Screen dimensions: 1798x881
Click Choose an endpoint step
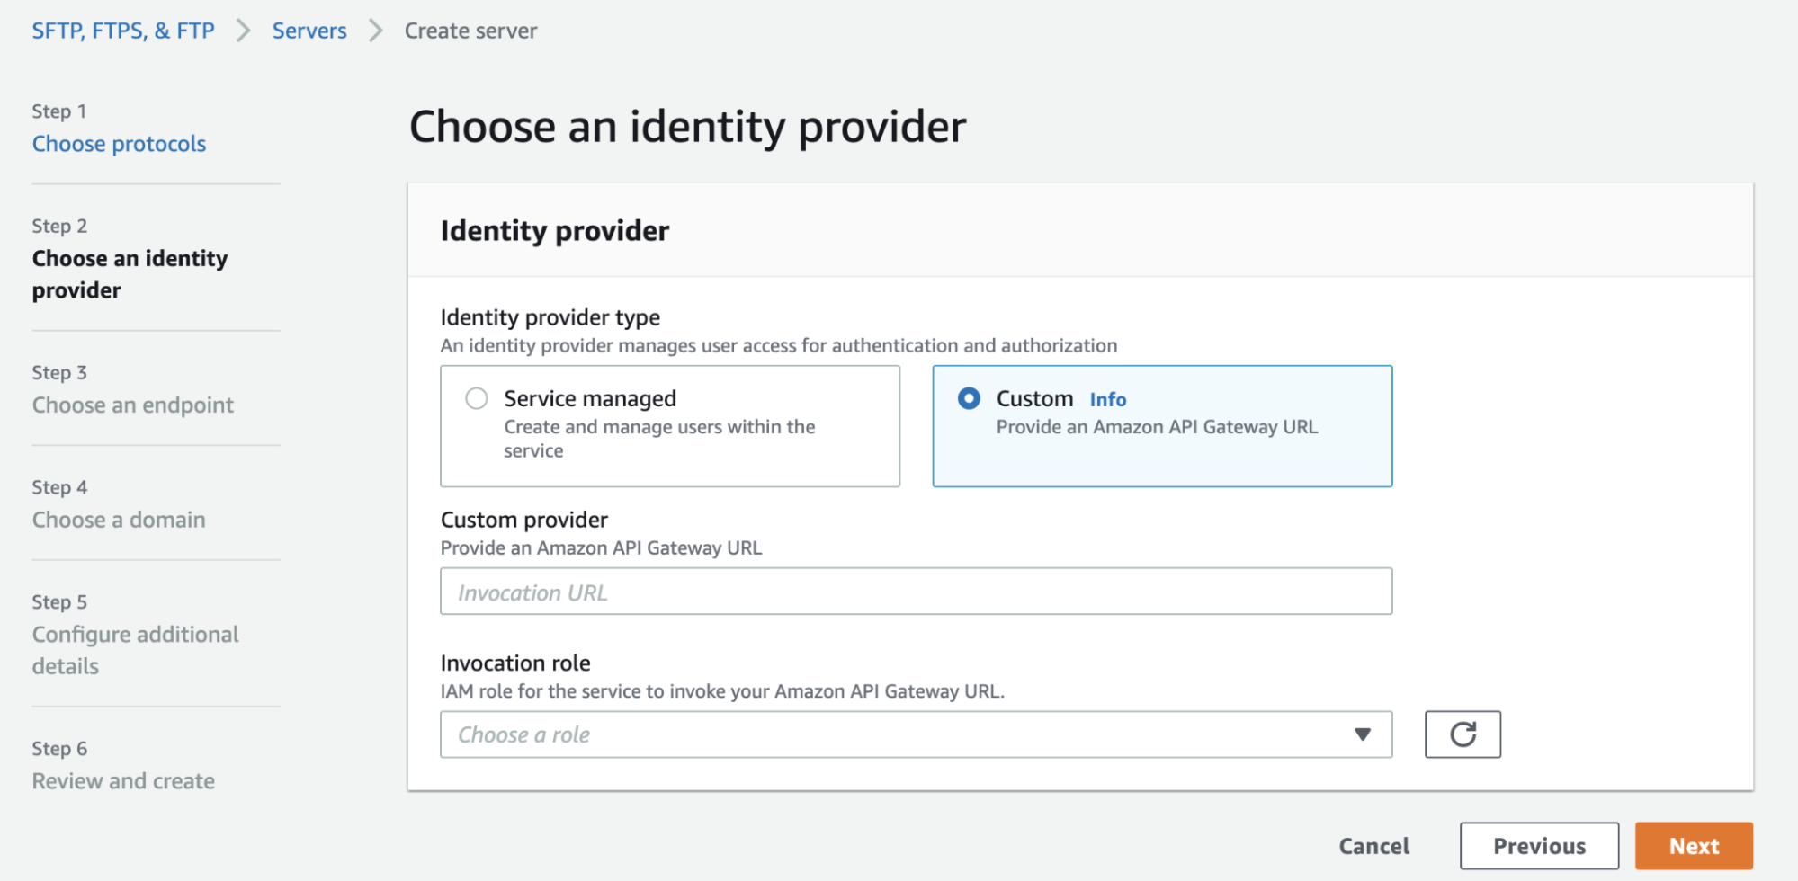pyautogui.click(x=133, y=405)
